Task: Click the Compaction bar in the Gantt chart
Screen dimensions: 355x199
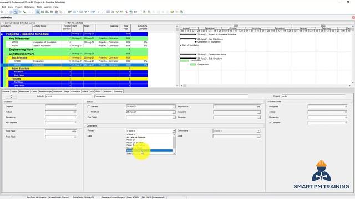Action: coord(193,64)
